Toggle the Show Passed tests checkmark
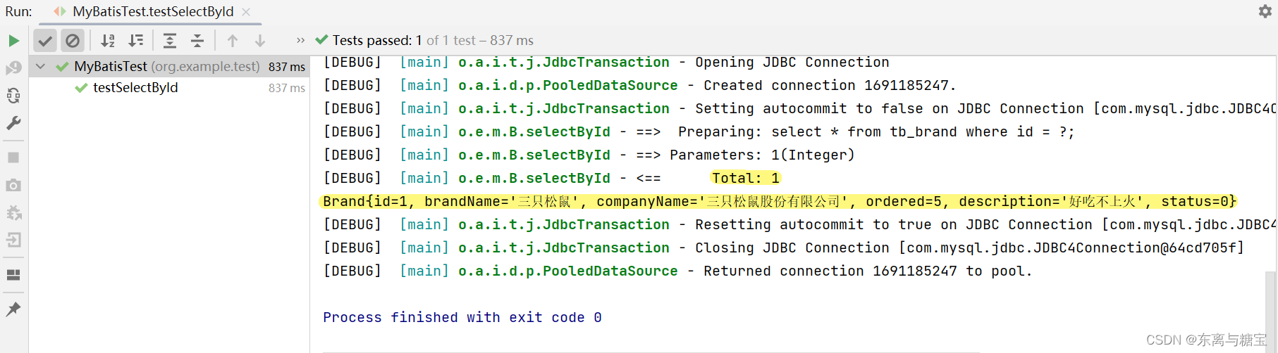Screen dimensions: 1278x353 coord(45,41)
